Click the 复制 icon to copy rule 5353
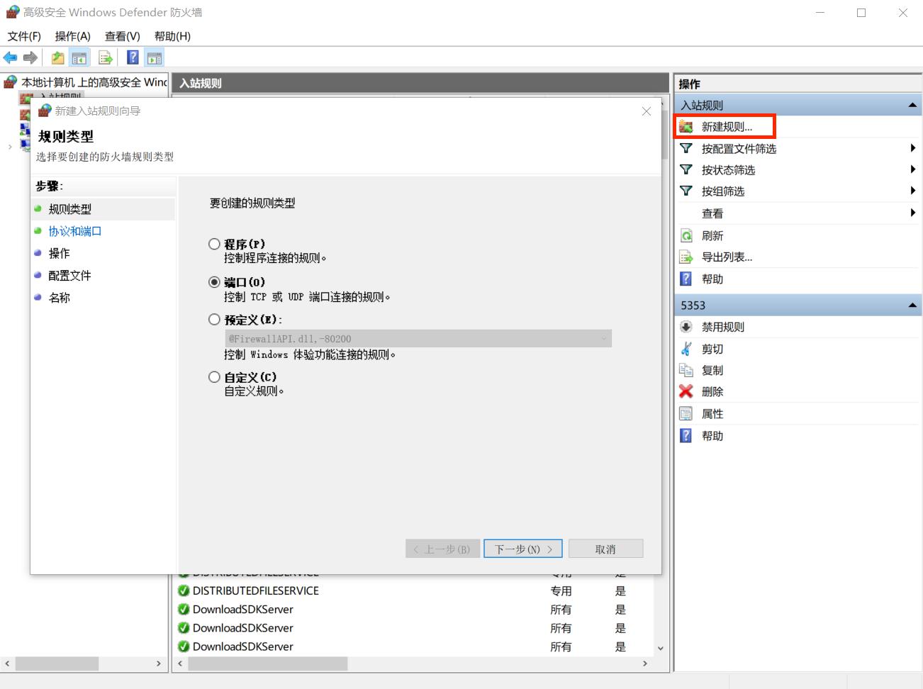Screen dimensions: 923x689 point(686,369)
